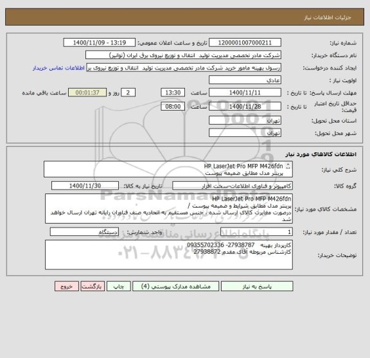The height and width of the screenshot is (358, 370).
Task: Open اطلاعات تماس خریدار link
Action: tap(58, 68)
